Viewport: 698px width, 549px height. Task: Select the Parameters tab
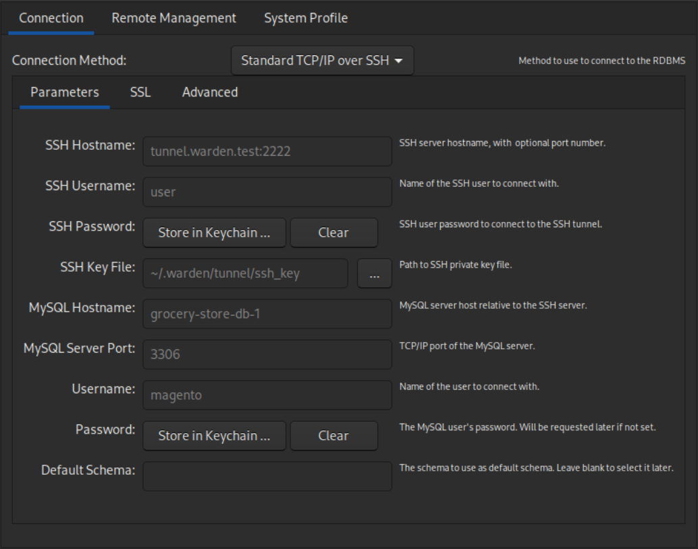pyautogui.click(x=64, y=92)
